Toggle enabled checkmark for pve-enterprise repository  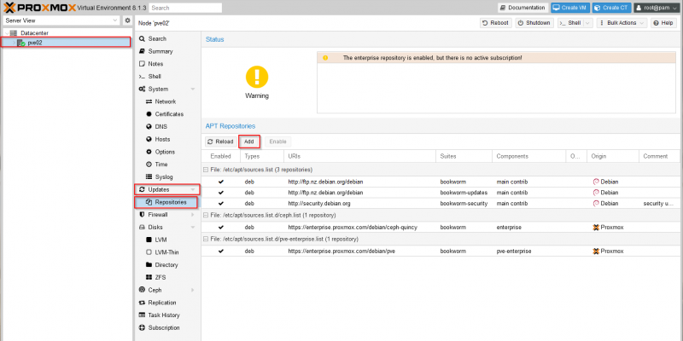(x=221, y=251)
